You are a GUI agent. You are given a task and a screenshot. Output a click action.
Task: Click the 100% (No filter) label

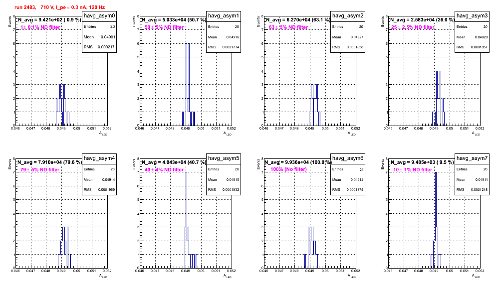pyautogui.click(x=289, y=169)
